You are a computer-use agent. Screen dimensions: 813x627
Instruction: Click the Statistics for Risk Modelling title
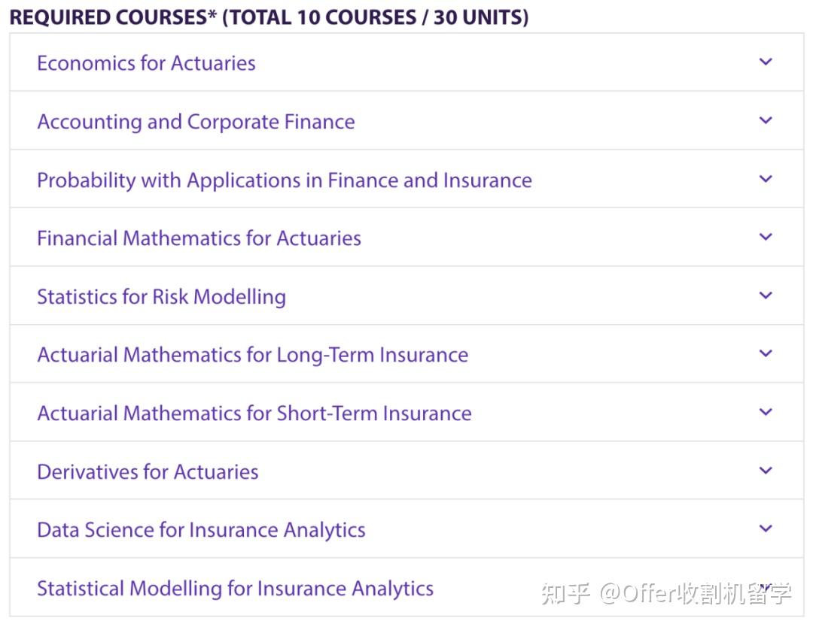pos(161,297)
